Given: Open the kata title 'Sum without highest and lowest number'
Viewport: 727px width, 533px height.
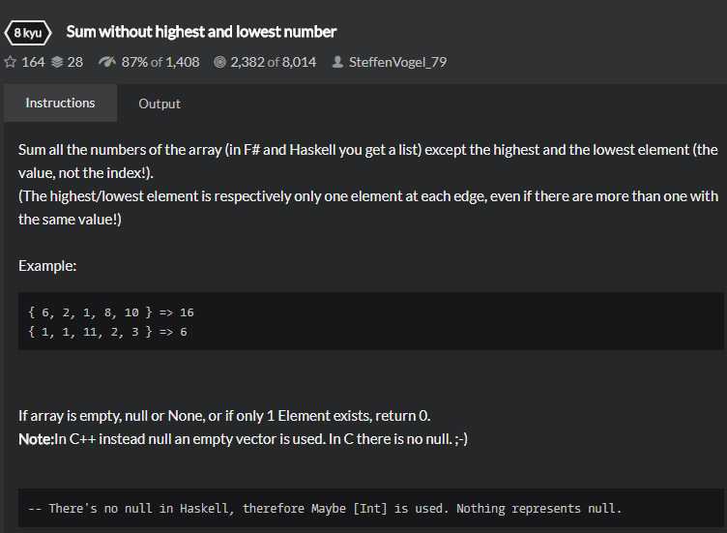Looking at the screenshot, I should pyautogui.click(x=201, y=32).
